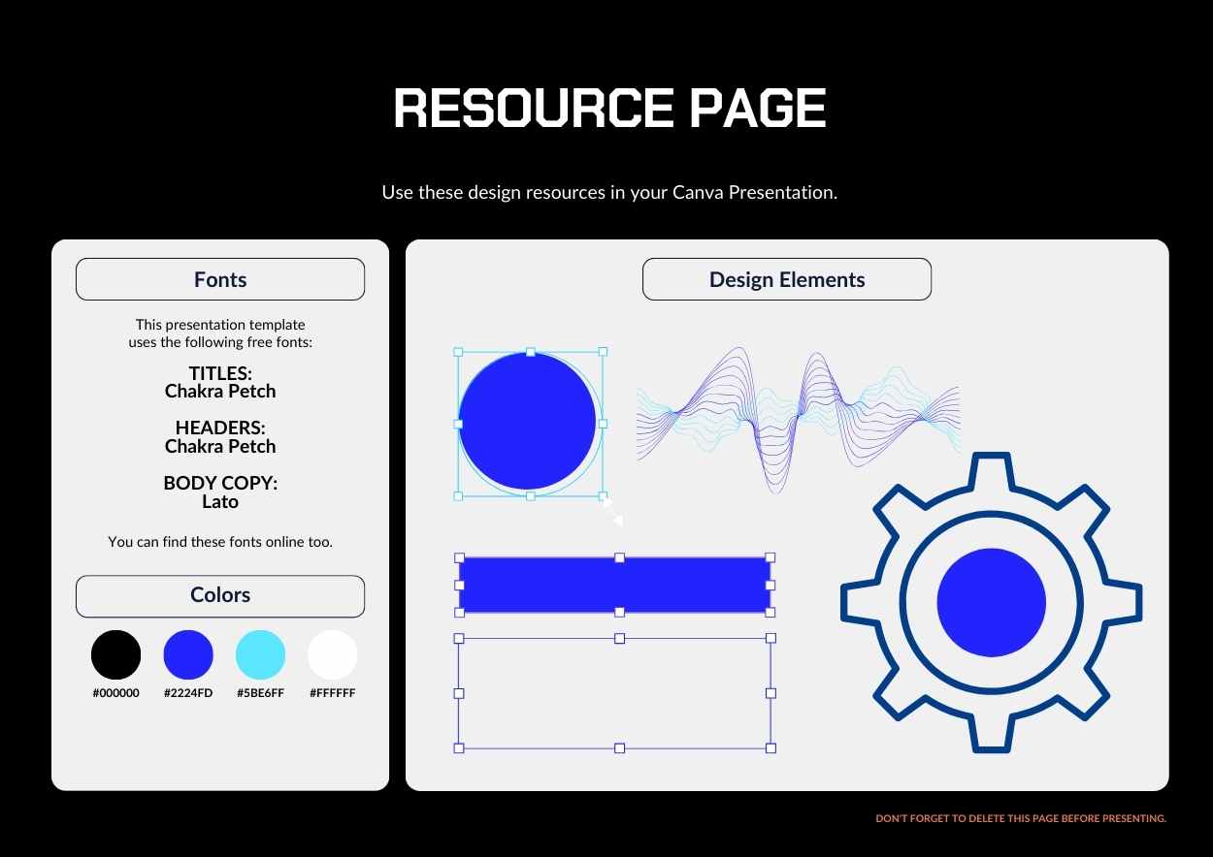The height and width of the screenshot is (857, 1213).
Task: Click 'This presentation template' intro text
Action: [220, 325]
